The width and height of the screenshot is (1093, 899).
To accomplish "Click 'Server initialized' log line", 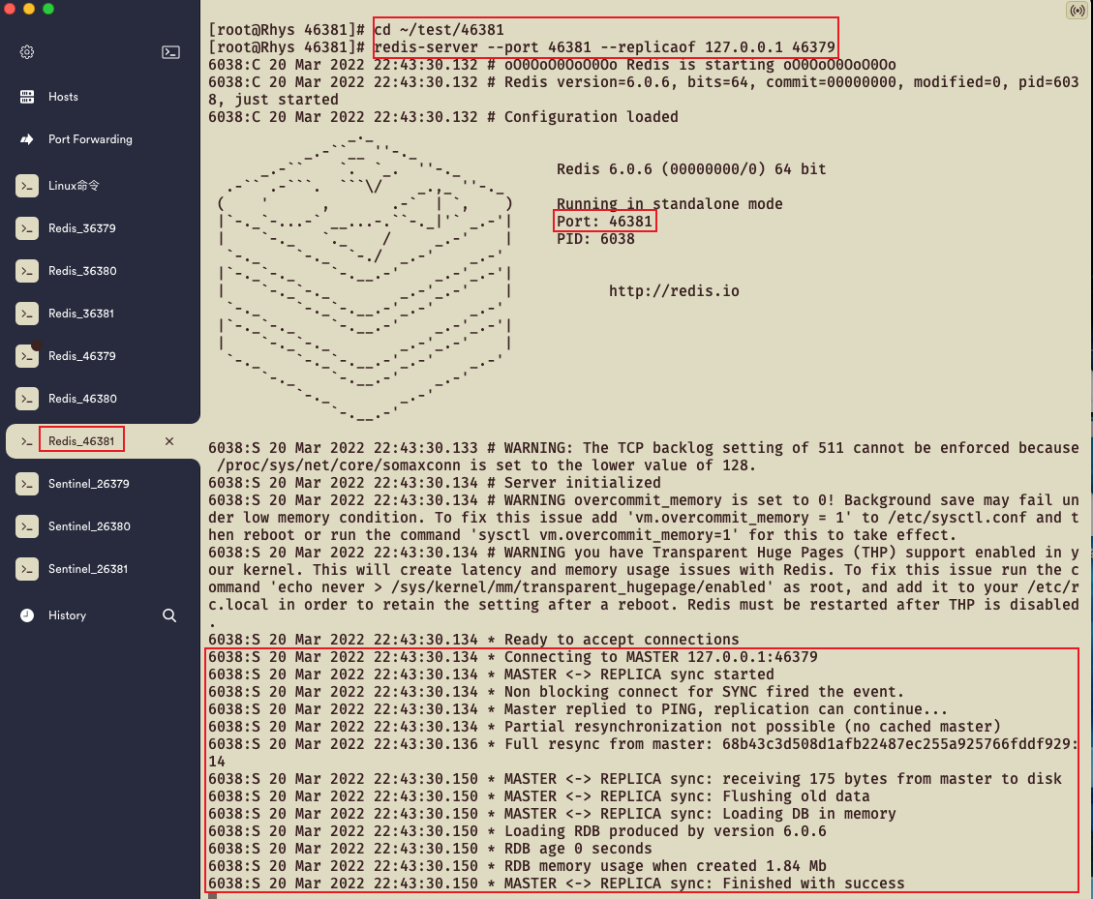I will 435,483.
